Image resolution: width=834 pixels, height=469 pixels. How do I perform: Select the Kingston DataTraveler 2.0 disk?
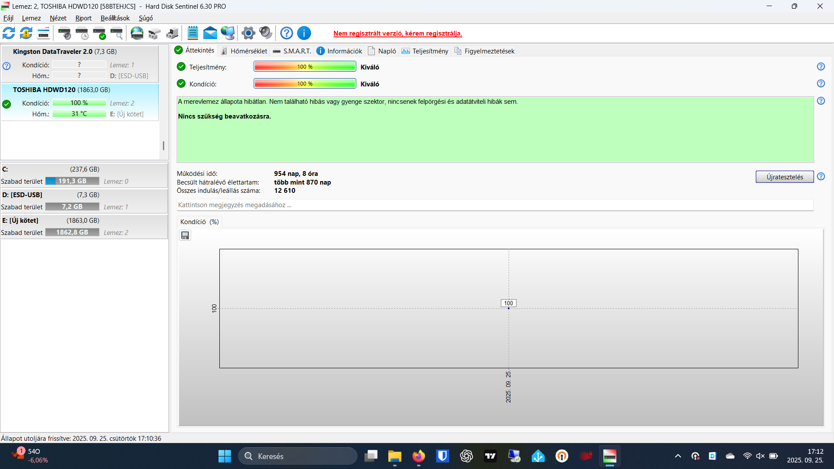[65, 52]
